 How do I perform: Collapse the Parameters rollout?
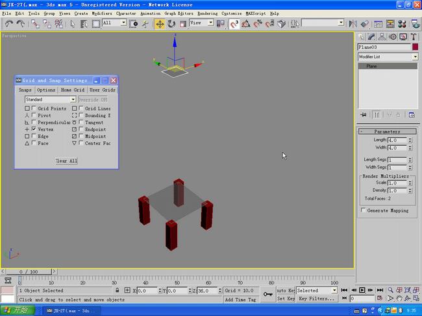(387, 131)
